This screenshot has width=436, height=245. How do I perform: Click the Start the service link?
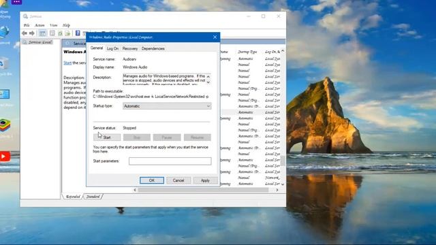[x=67, y=63]
